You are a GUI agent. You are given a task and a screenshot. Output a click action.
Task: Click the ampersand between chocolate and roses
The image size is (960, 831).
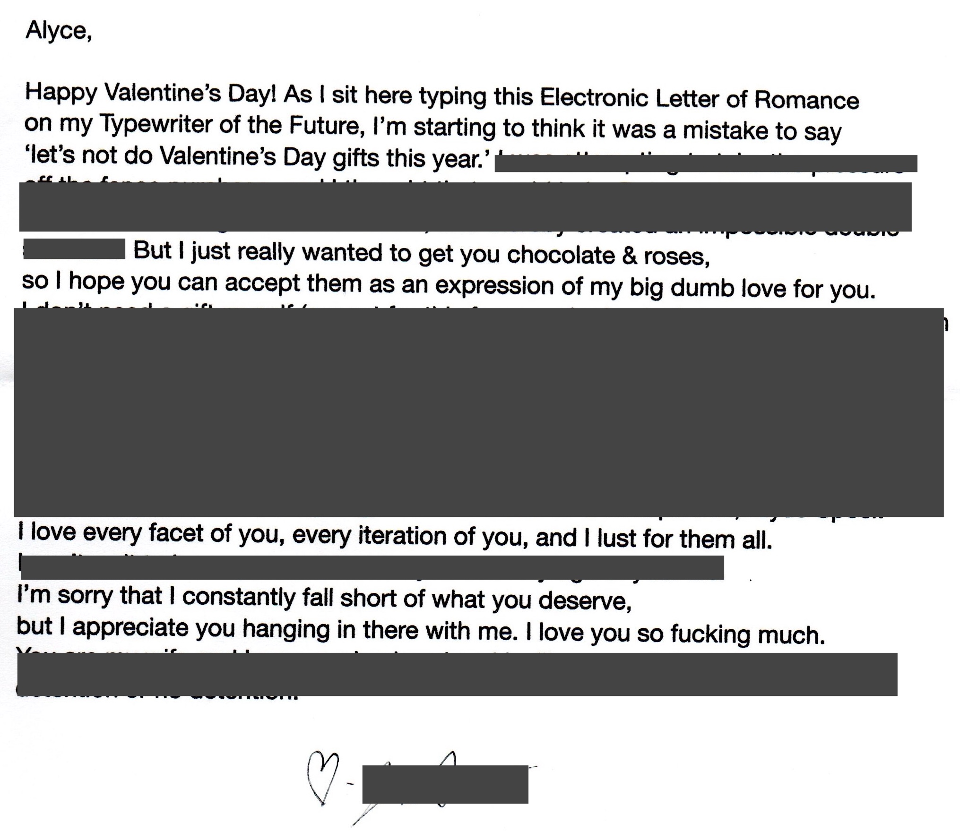(629, 257)
